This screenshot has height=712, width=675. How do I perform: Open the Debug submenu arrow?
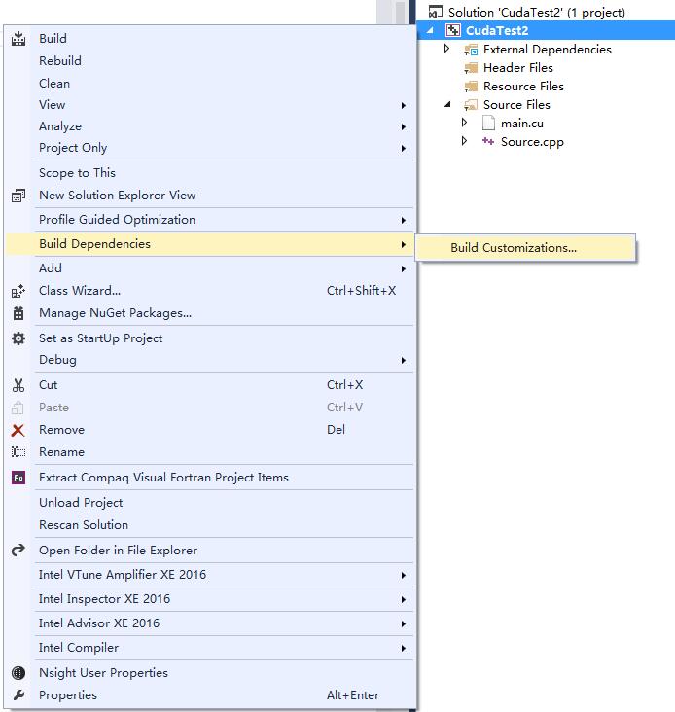(x=403, y=361)
